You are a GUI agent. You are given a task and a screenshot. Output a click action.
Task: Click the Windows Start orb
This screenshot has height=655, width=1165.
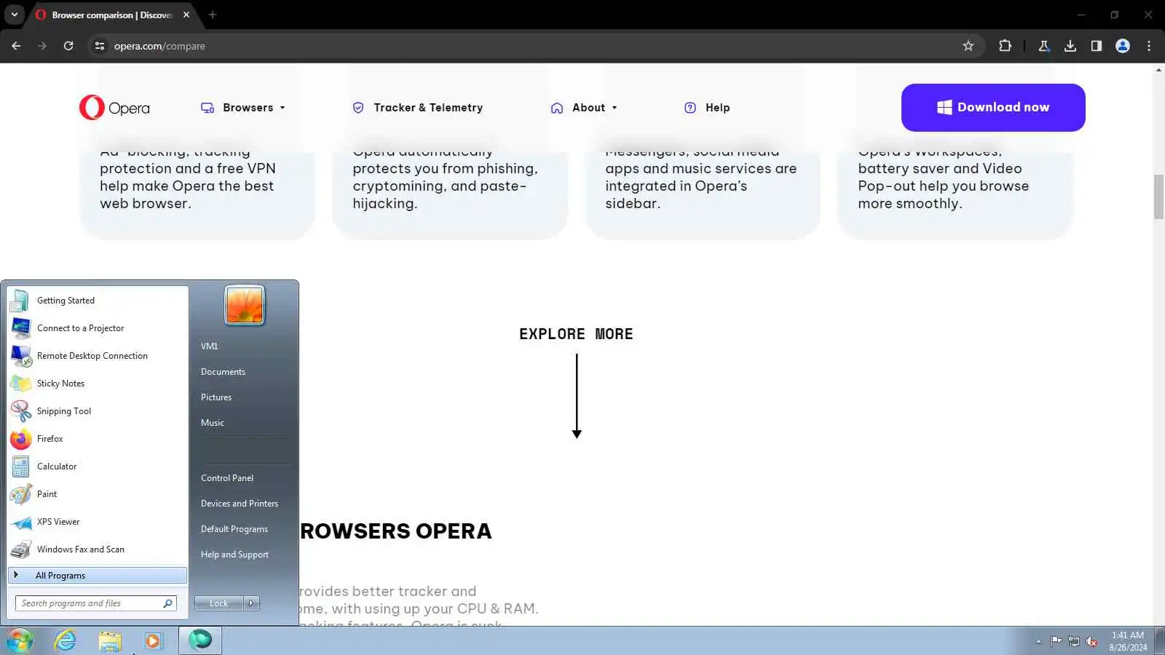[20, 640]
